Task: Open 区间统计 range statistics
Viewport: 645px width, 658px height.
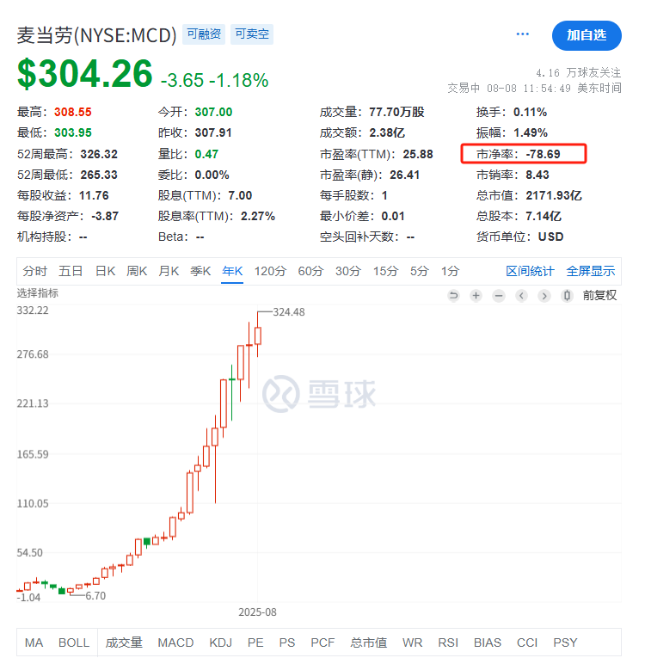Action: pyautogui.click(x=530, y=271)
